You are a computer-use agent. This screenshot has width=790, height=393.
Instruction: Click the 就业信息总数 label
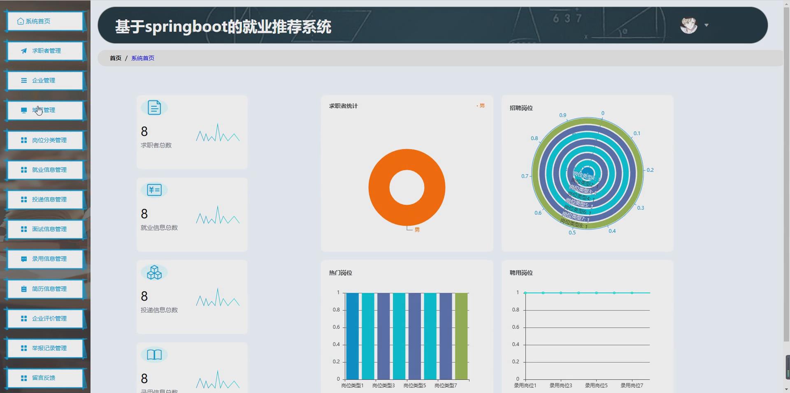[x=159, y=228]
